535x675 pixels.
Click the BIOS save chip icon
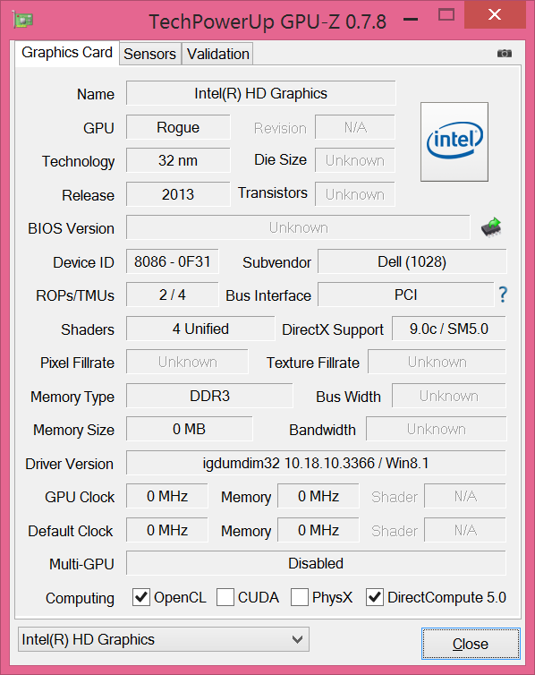[x=491, y=226]
